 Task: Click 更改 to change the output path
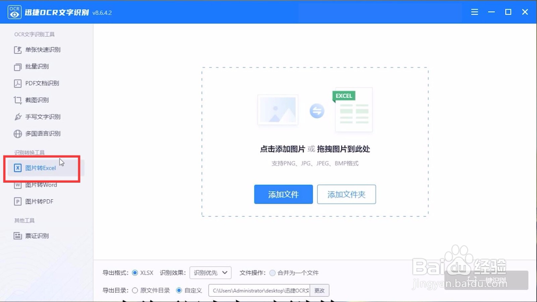319,290
